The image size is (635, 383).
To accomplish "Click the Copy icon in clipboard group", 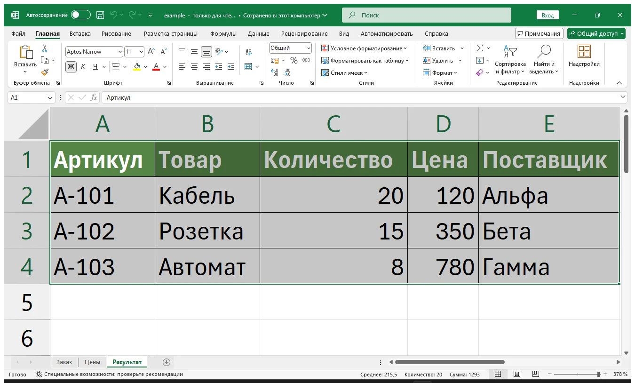I will tap(45, 60).
